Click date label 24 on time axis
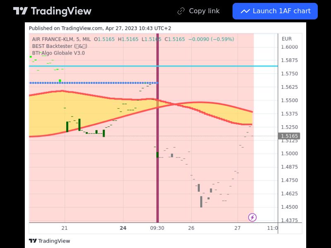 (123, 228)
